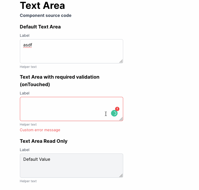Click the Text Area Read Only heading
This screenshot has width=199, height=190.
coord(44,141)
